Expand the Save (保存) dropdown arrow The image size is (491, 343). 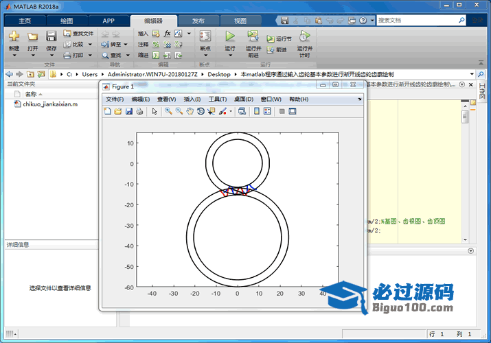click(52, 56)
